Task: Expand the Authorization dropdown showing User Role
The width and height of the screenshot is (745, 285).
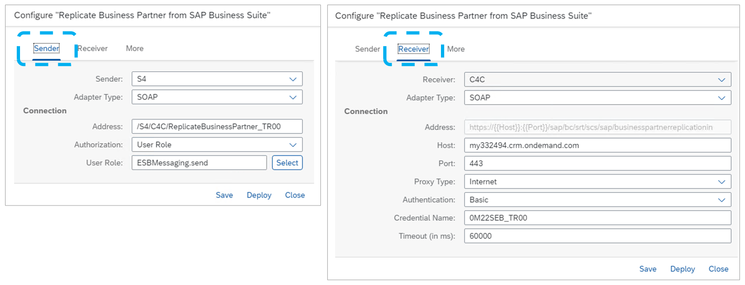Action: [217, 145]
